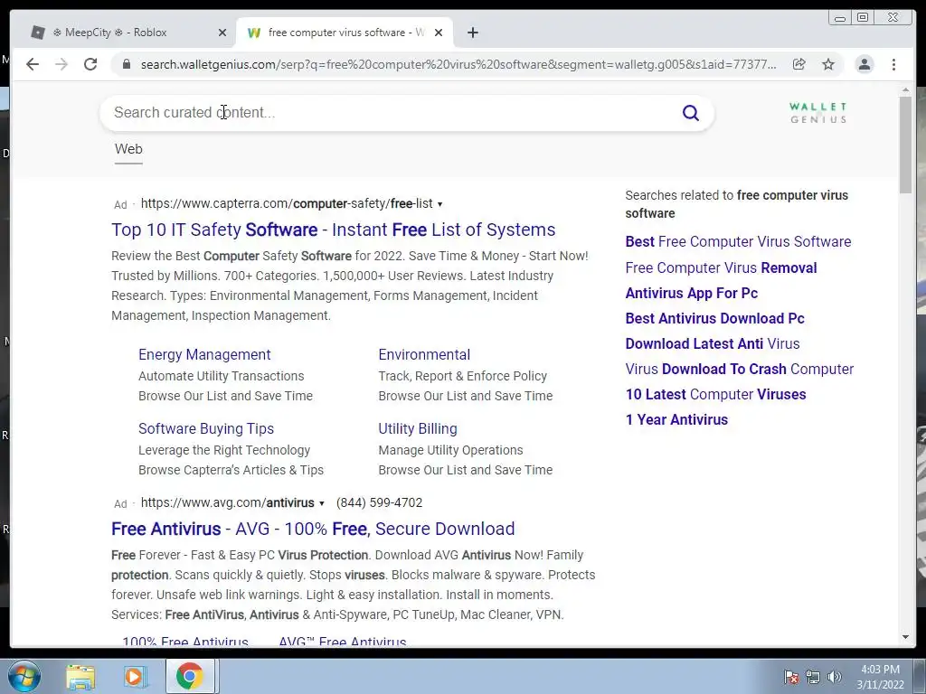Click Best Free Computer Virus Software
The image size is (926, 694).
tap(738, 242)
